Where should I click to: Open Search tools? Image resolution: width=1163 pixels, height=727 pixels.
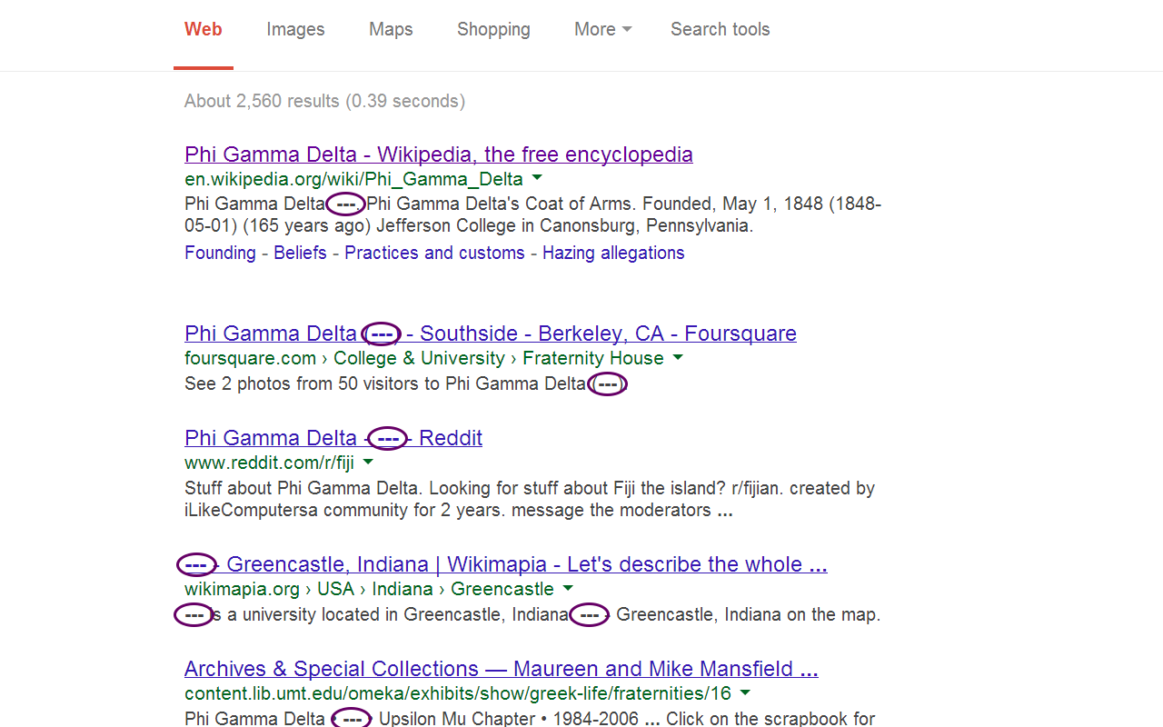point(720,29)
